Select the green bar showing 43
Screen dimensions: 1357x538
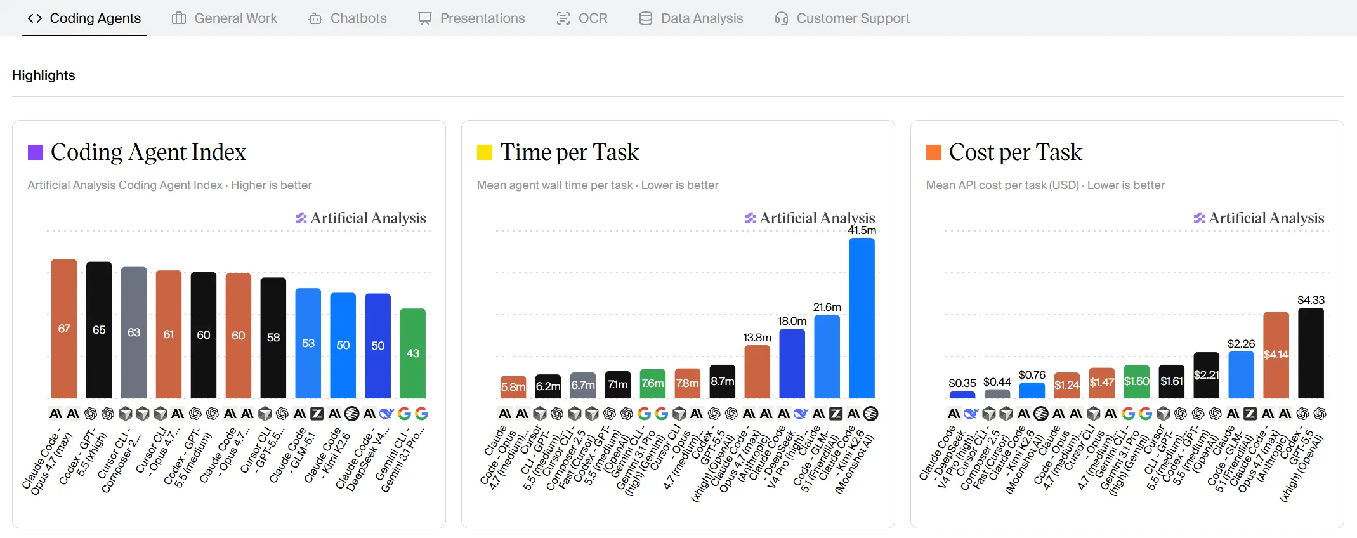tap(413, 353)
